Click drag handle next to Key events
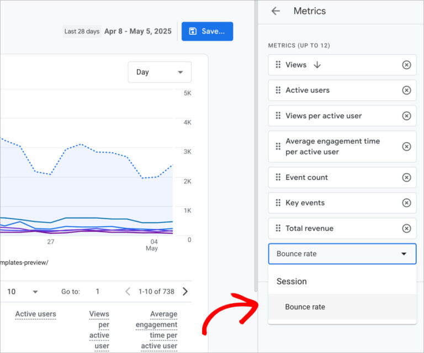This screenshot has height=353, width=424. pos(278,203)
